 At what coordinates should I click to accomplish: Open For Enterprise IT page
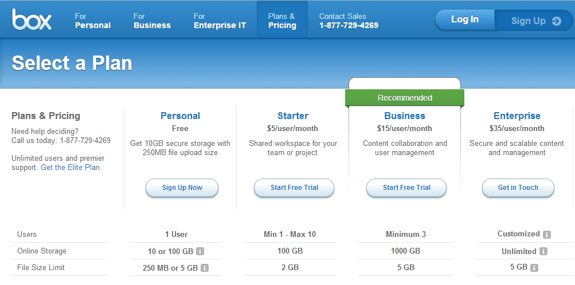point(220,21)
